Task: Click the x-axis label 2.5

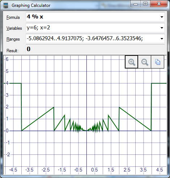Action: coord(127,170)
